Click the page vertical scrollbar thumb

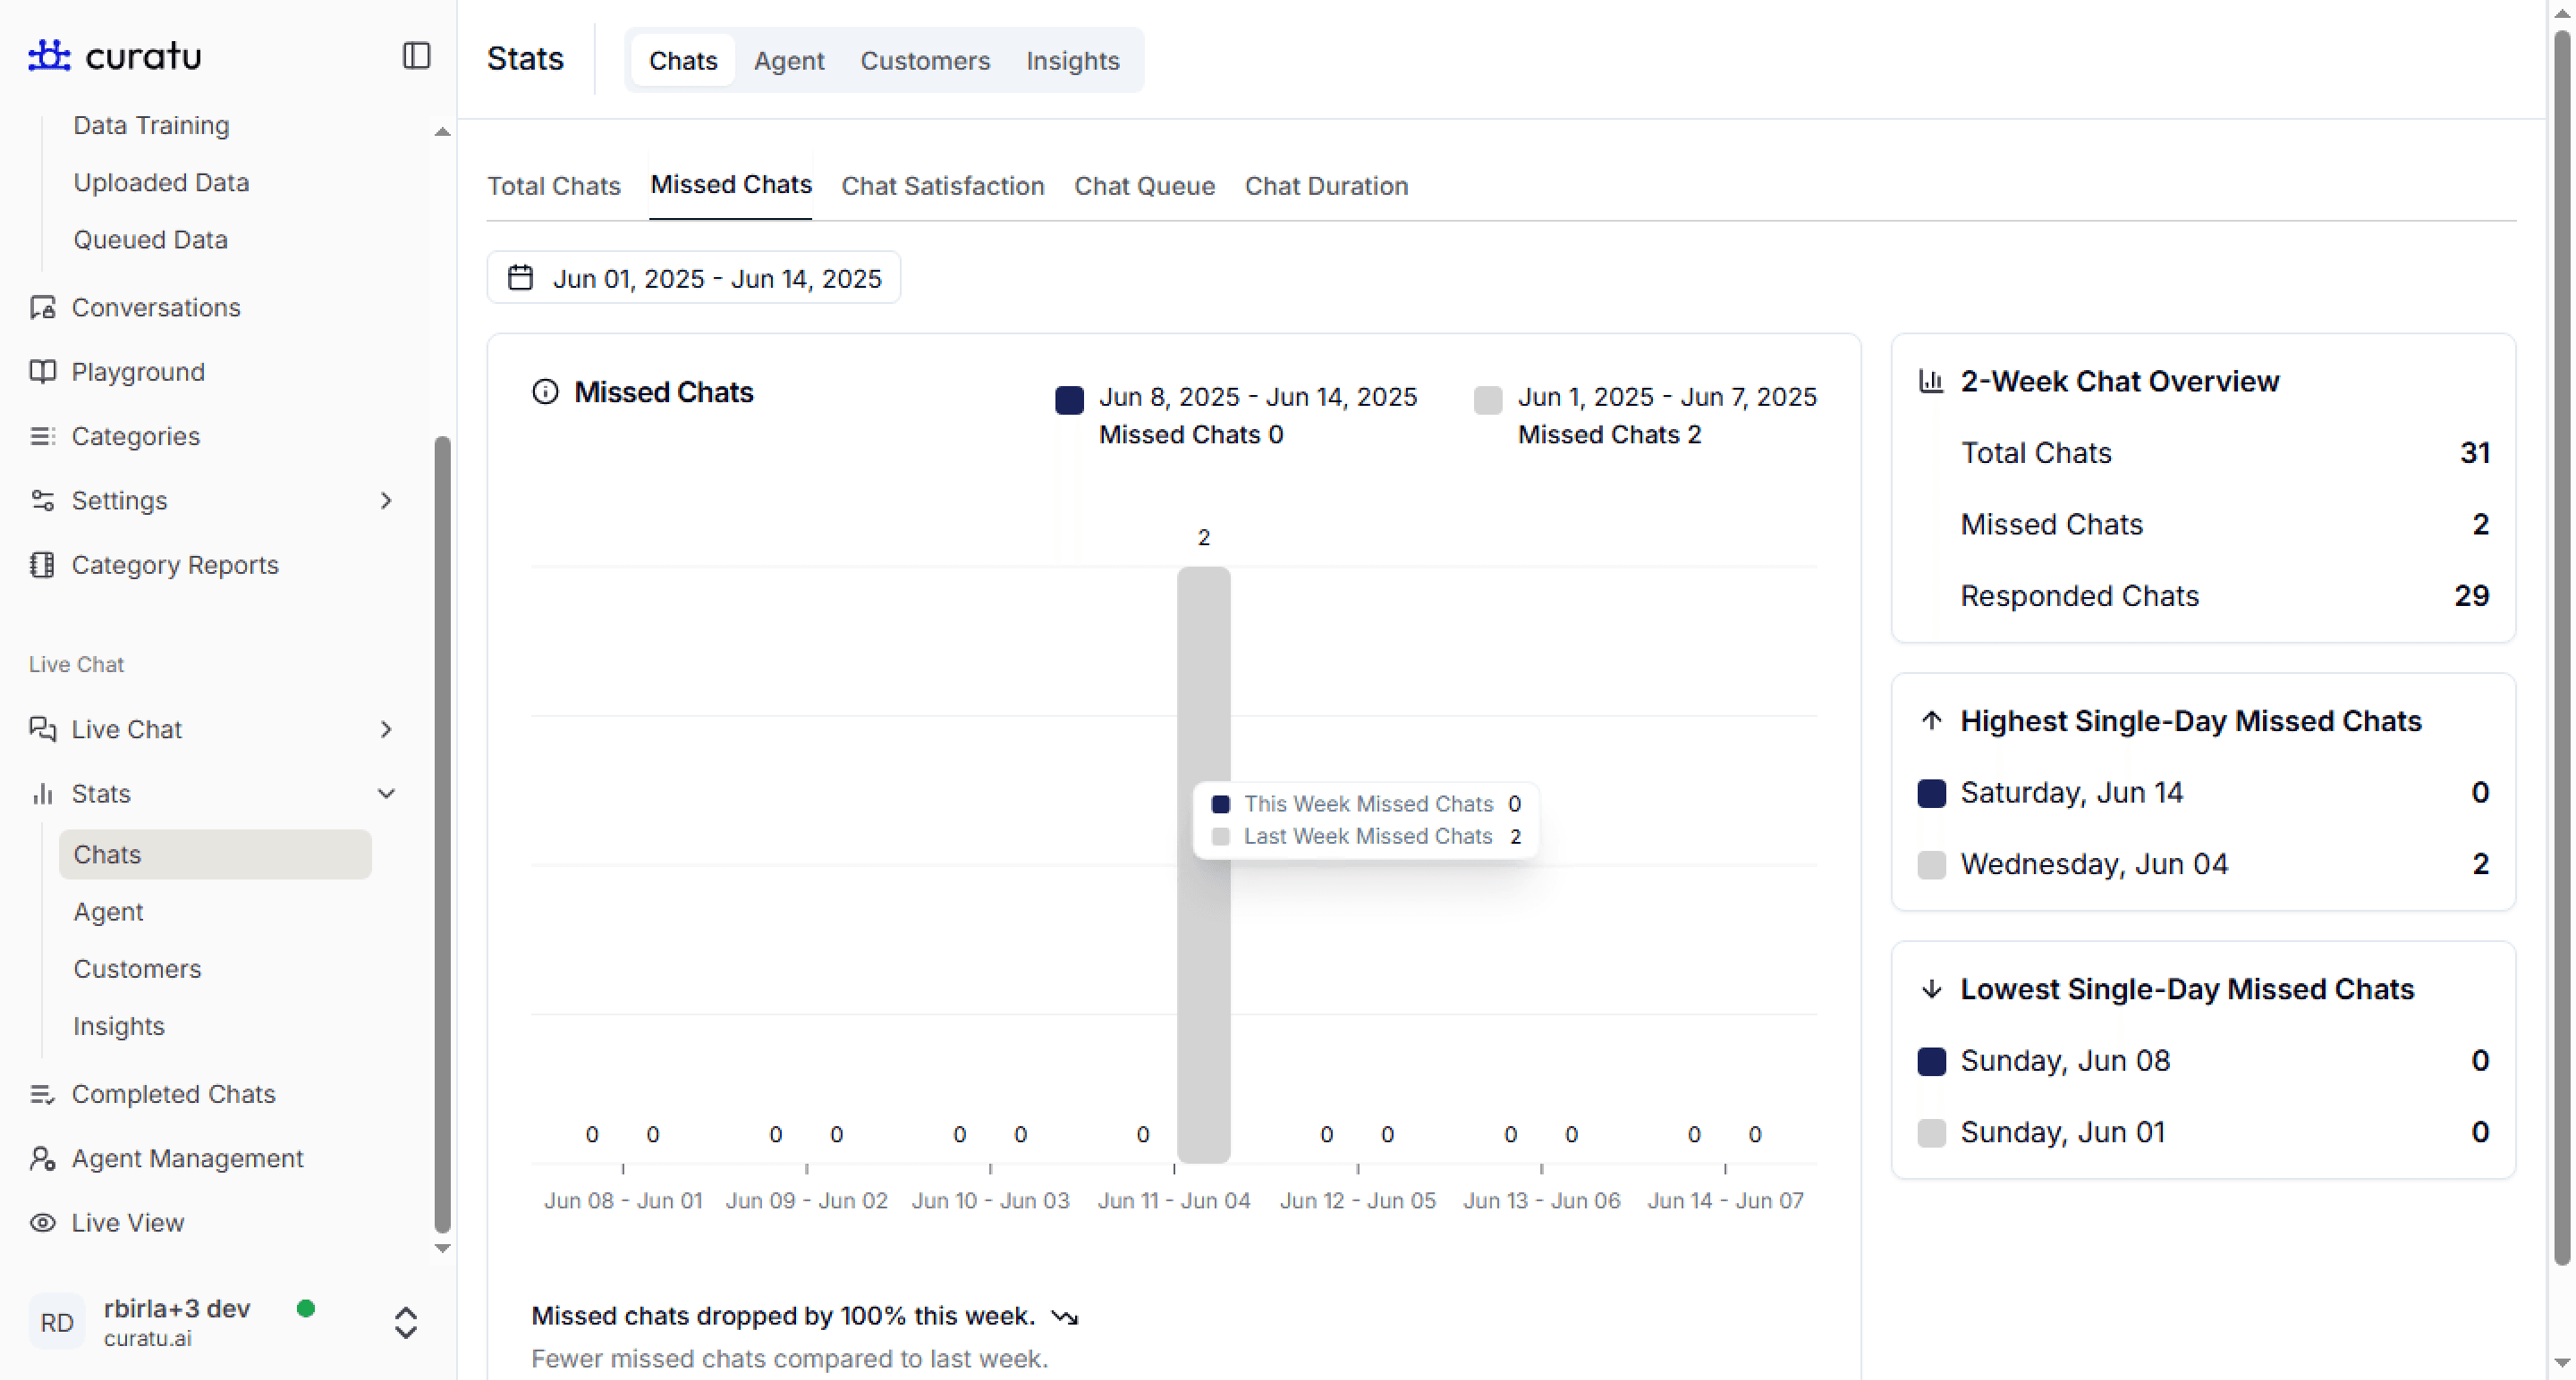[x=2562, y=645]
